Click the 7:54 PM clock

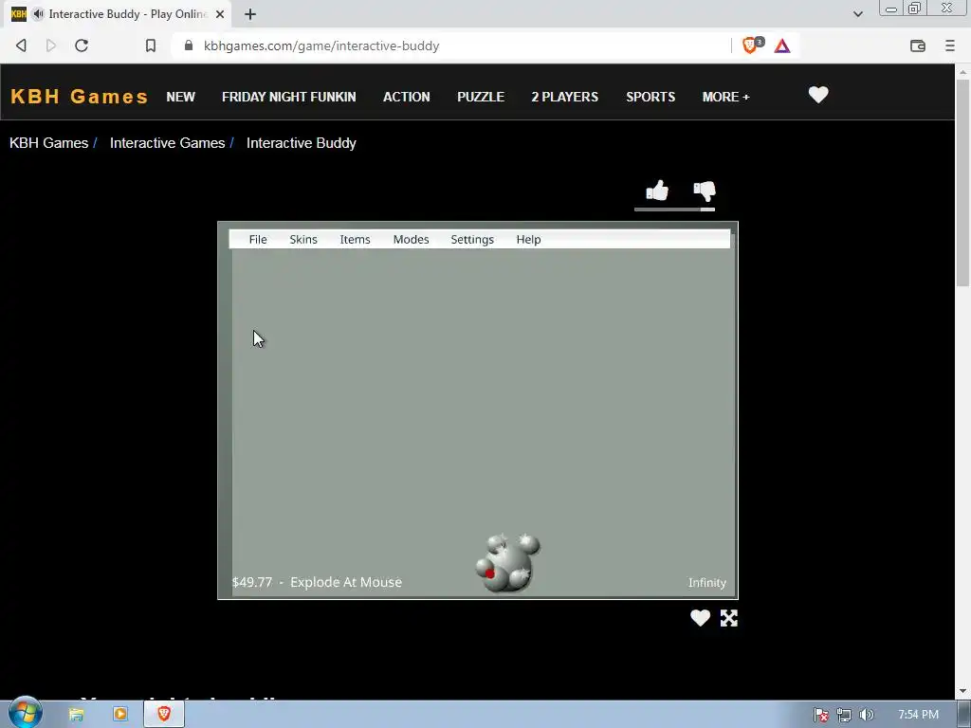point(918,715)
